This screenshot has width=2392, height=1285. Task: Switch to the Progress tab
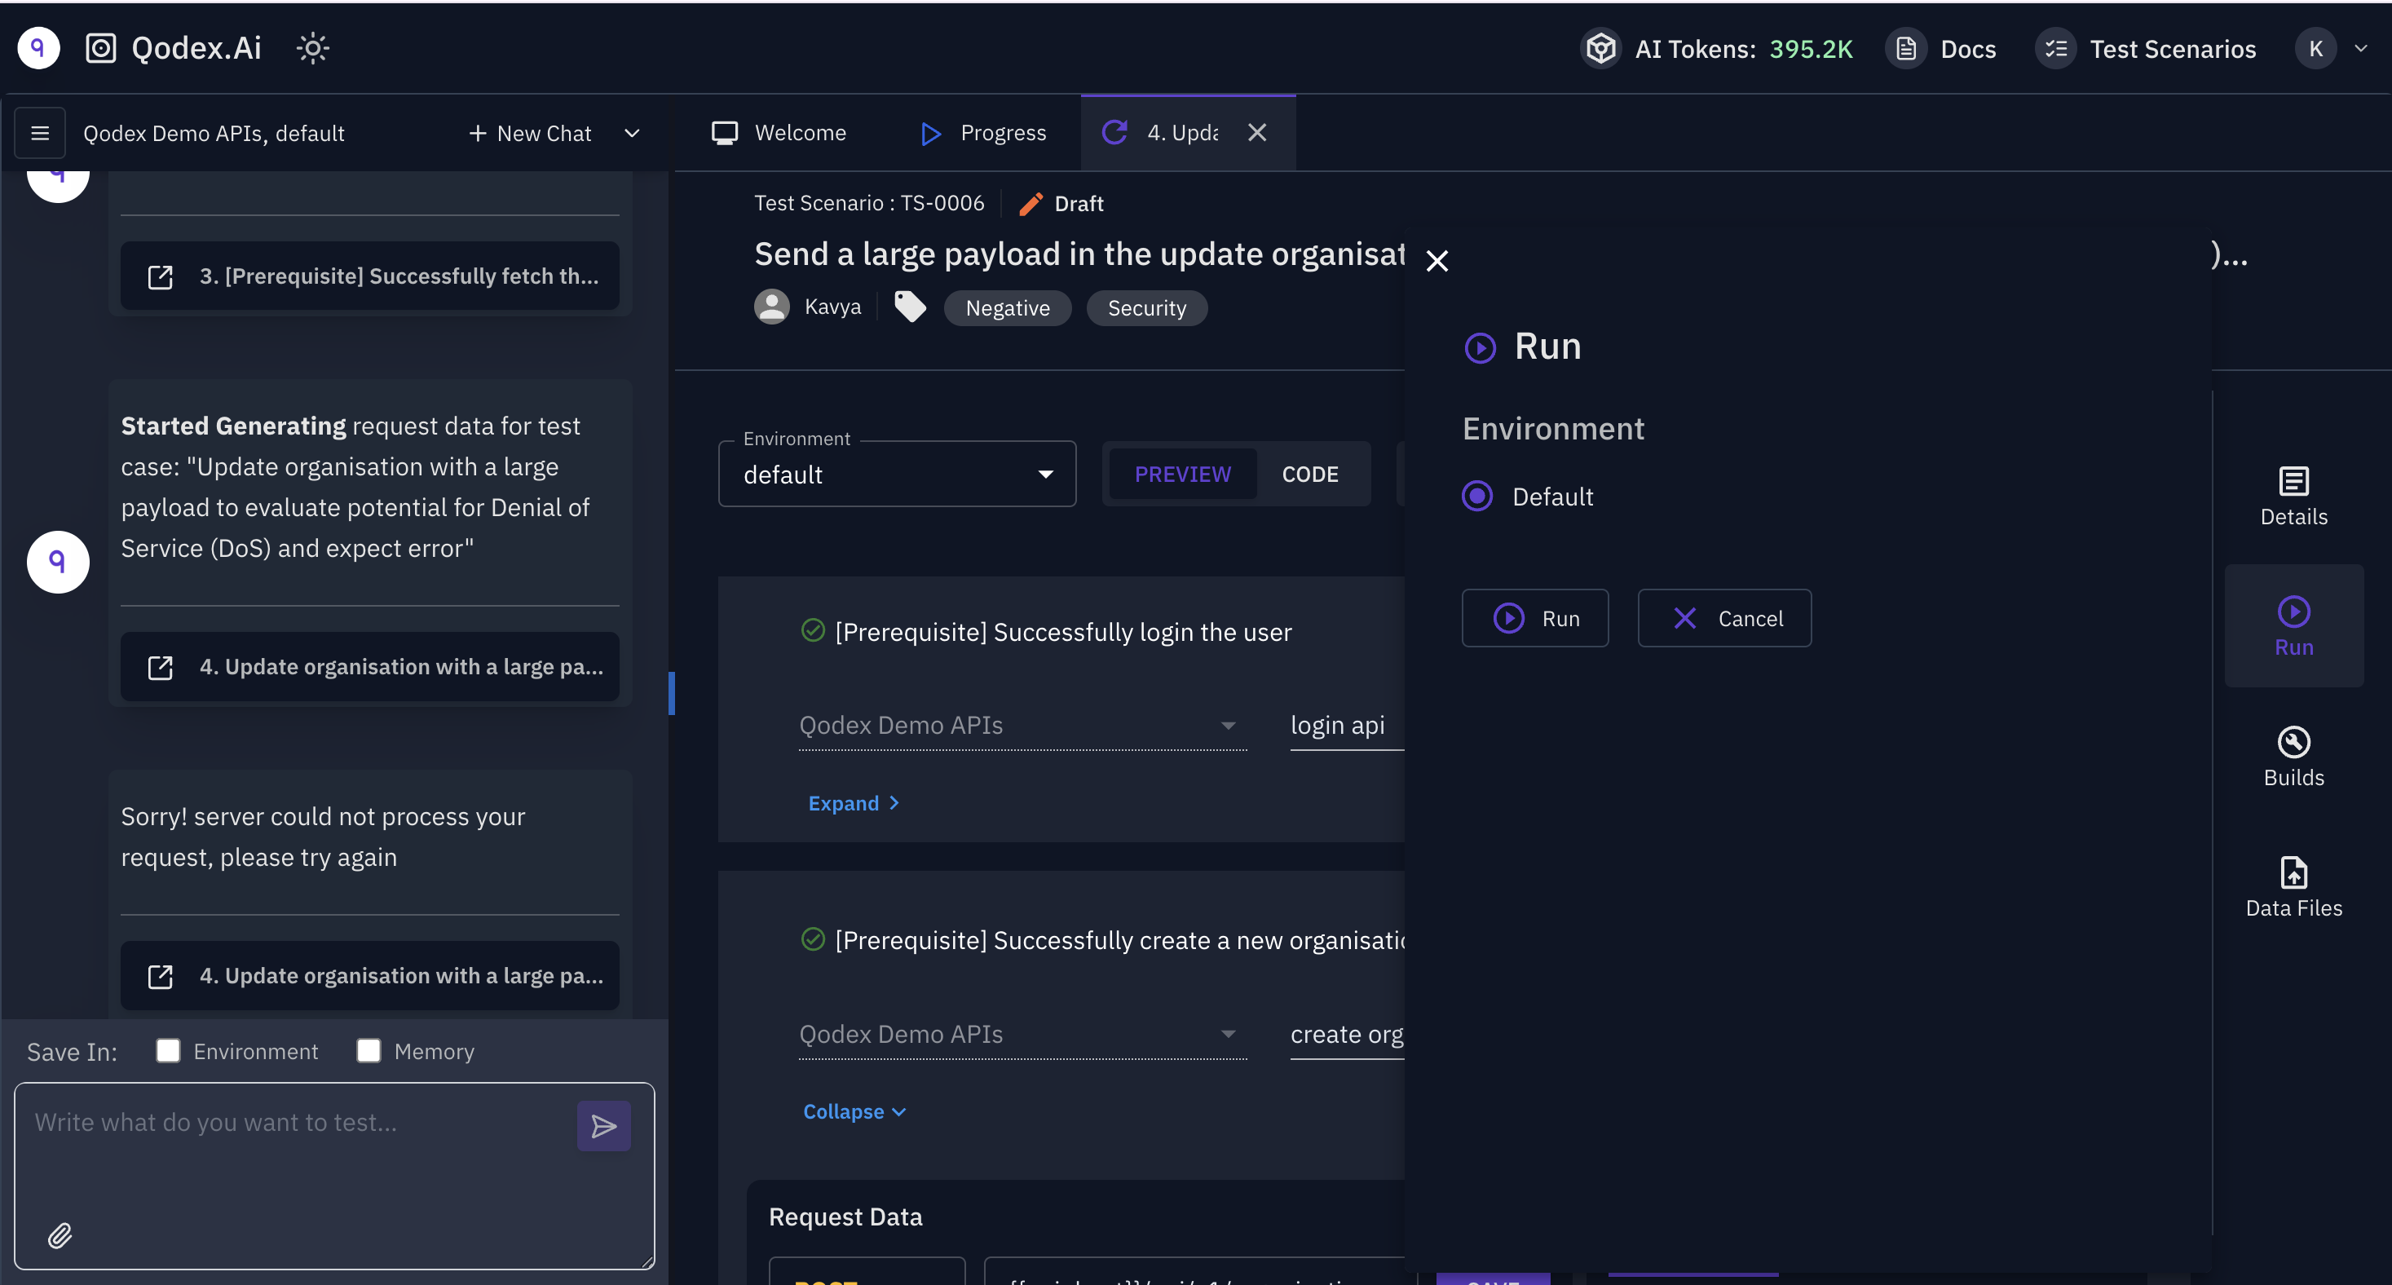pos(983,133)
